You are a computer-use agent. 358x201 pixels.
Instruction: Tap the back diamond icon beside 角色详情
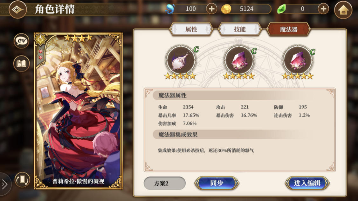[17, 10]
